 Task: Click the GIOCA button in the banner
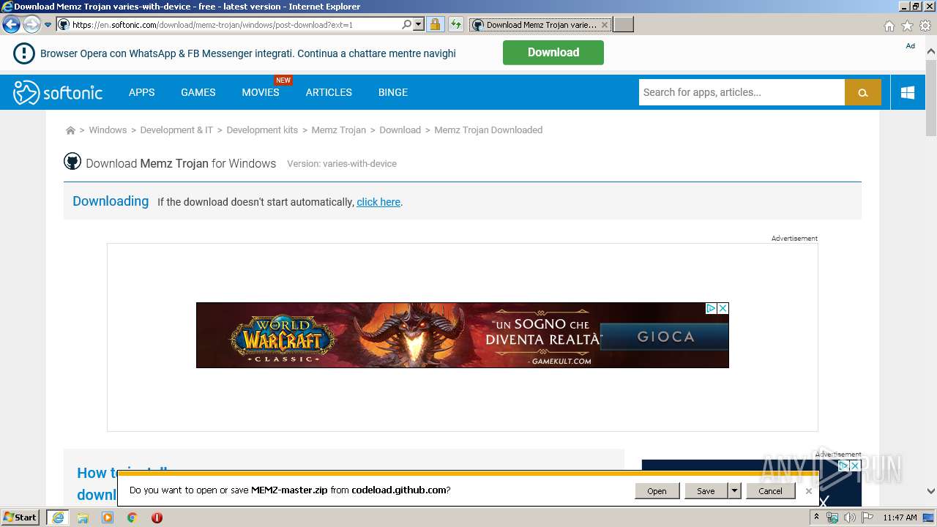click(x=665, y=337)
